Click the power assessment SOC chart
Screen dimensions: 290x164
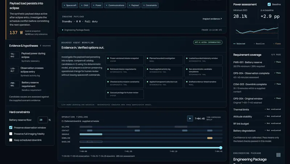257,31
